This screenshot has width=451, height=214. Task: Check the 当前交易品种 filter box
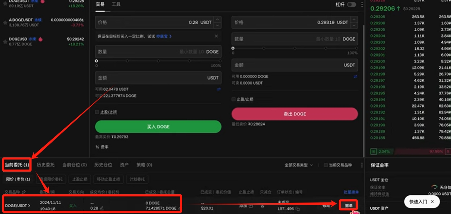[326, 165]
